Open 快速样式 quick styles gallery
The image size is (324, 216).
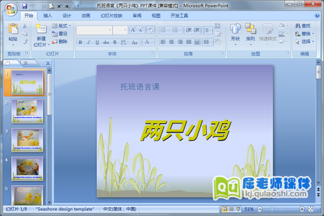tap(268, 34)
